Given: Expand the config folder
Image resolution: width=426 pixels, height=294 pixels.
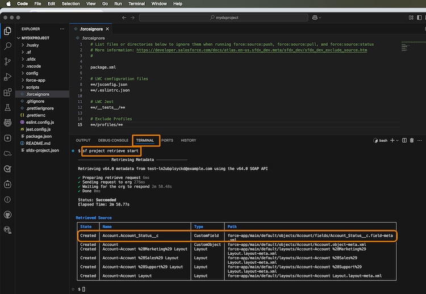Looking at the screenshot, I should (32, 73).
